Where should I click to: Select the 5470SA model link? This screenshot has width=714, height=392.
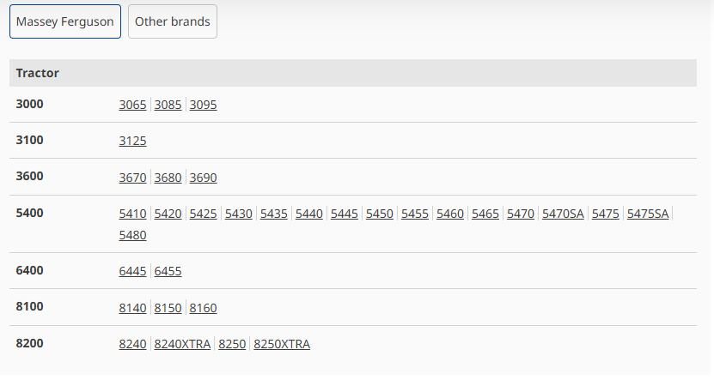(x=563, y=214)
